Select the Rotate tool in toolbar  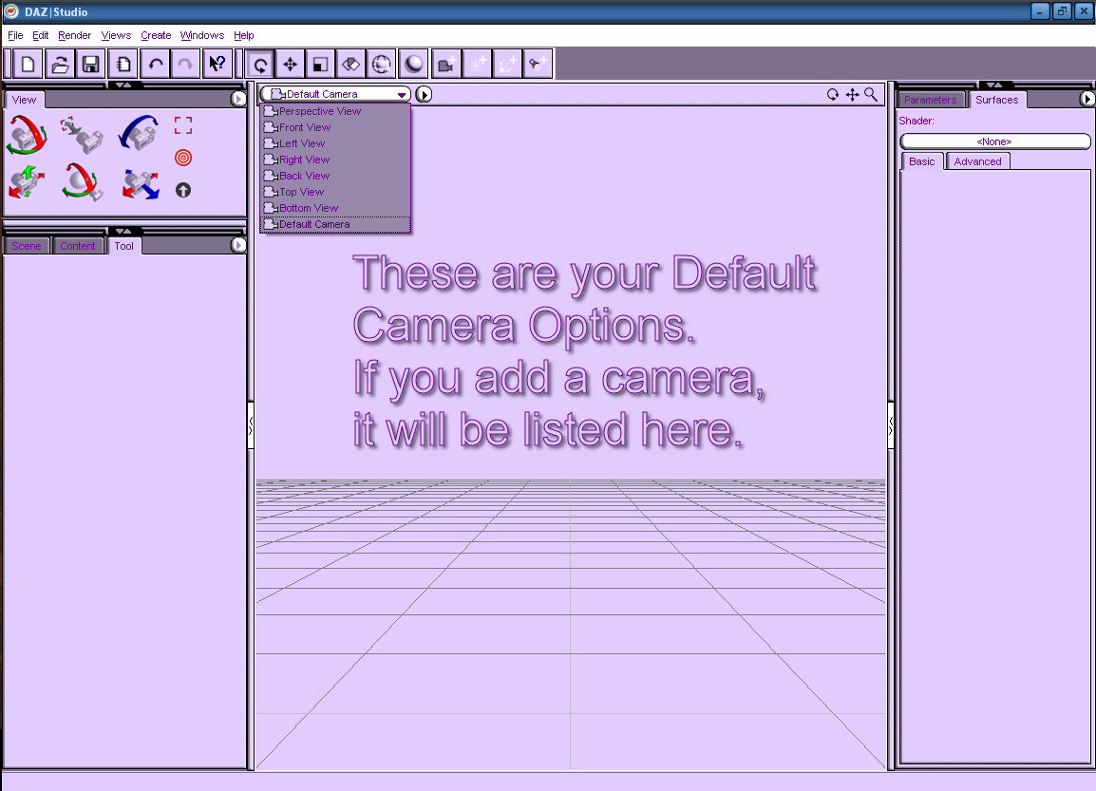pos(260,65)
